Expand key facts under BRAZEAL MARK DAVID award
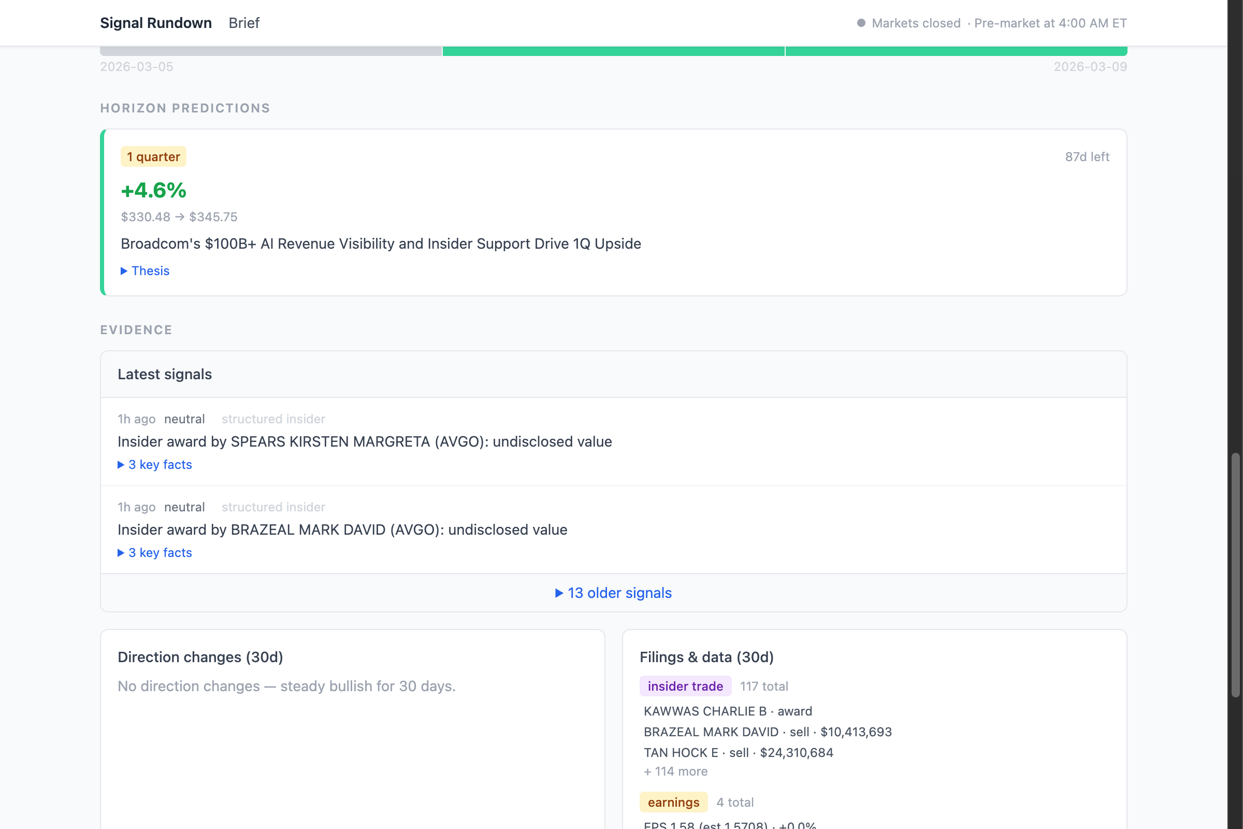Image resolution: width=1243 pixels, height=829 pixels. 155,552
